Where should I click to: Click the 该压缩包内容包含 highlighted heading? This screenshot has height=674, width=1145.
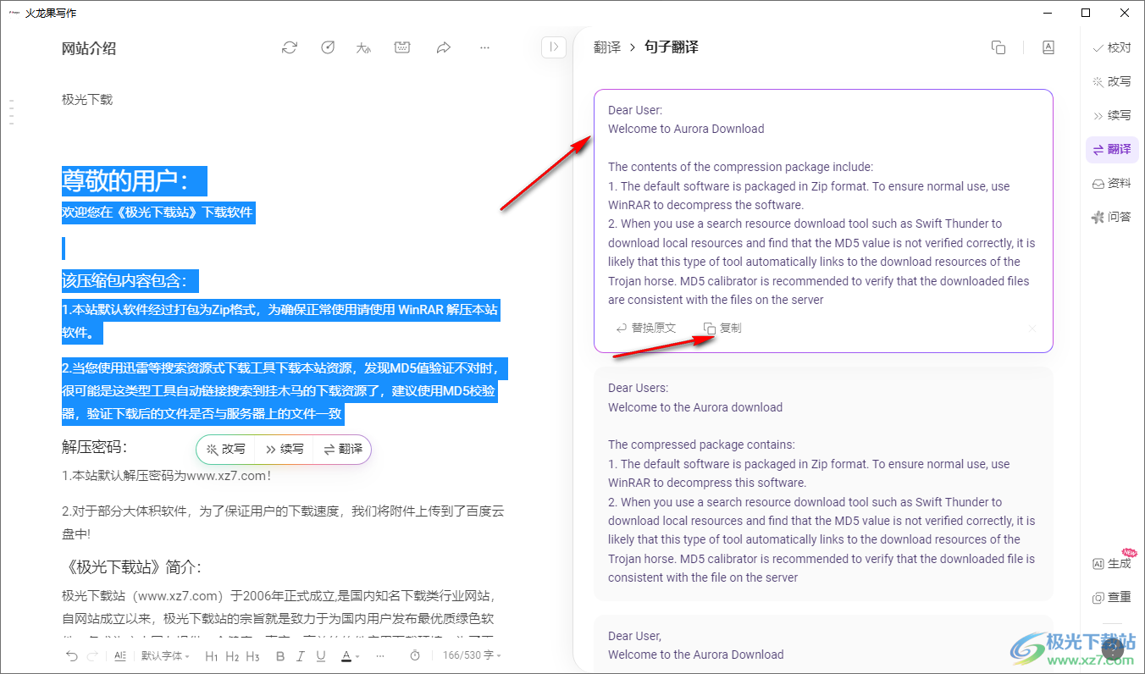(130, 281)
